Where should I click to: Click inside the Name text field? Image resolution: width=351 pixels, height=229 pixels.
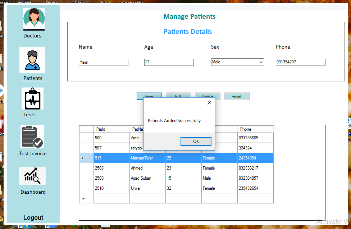tap(103, 62)
